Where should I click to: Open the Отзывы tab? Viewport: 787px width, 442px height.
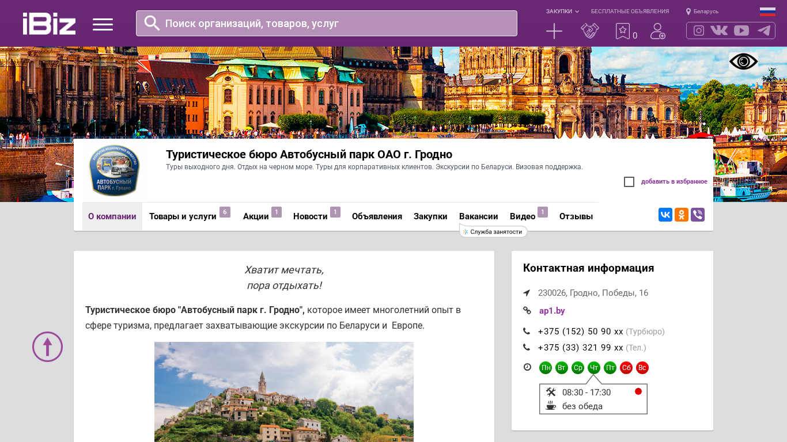click(x=576, y=216)
